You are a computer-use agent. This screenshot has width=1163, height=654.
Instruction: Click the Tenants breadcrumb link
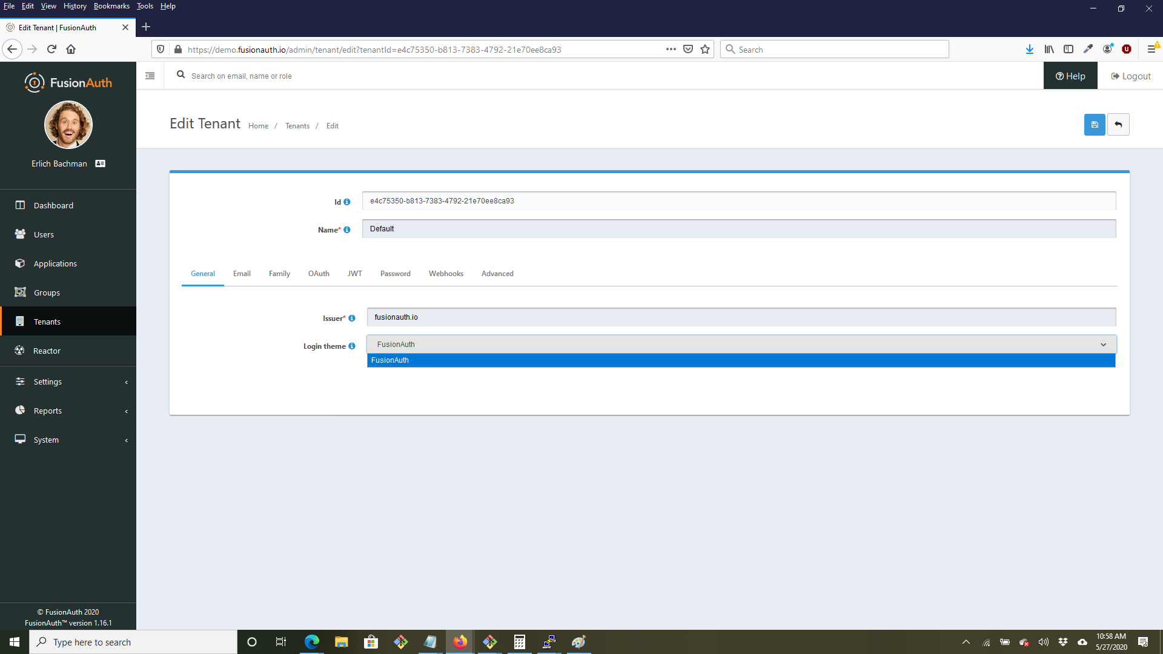tap(297, 126)
